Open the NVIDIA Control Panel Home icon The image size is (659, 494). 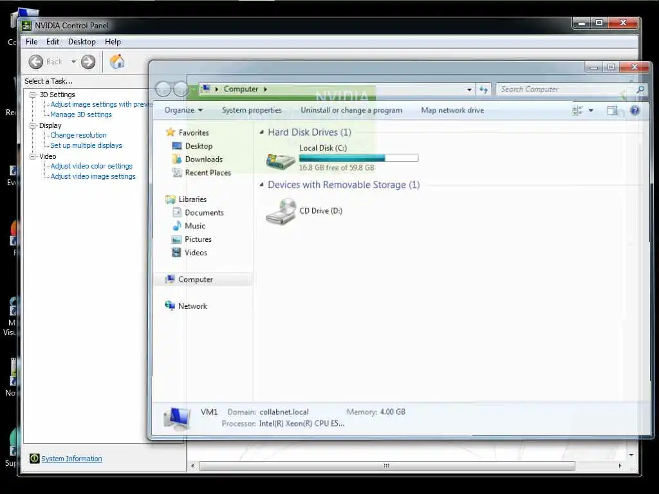(x=117, y=61)
